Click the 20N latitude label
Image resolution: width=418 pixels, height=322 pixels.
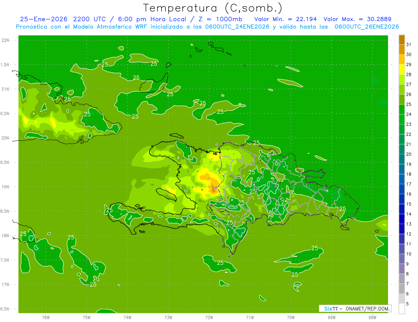pyautogui.click(x=6, y=138)
